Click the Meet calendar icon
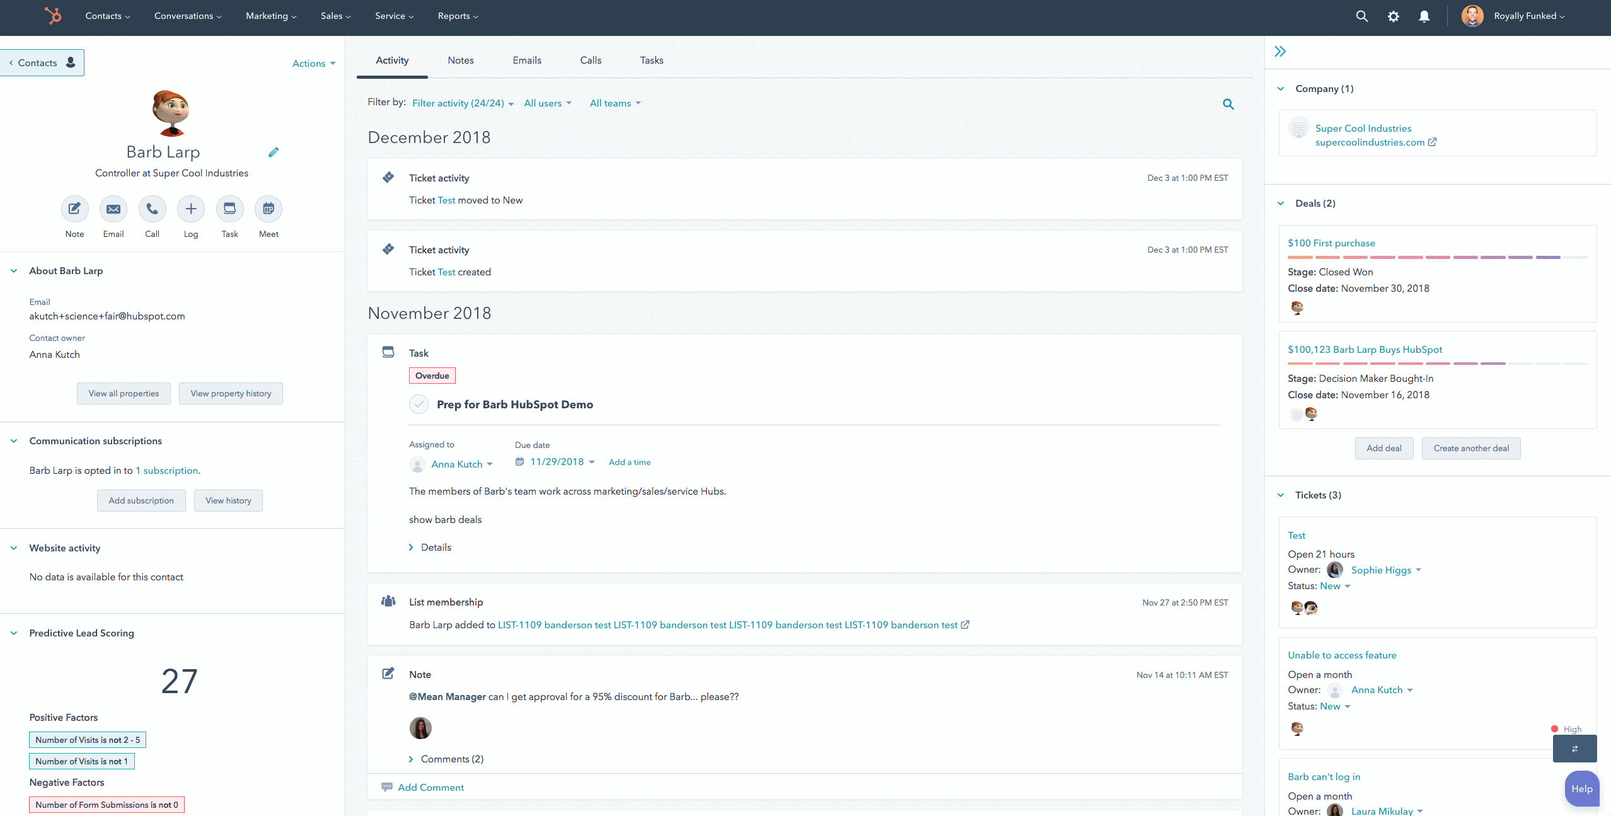Screen dimensions: 1611x816 tap(268, 209)
